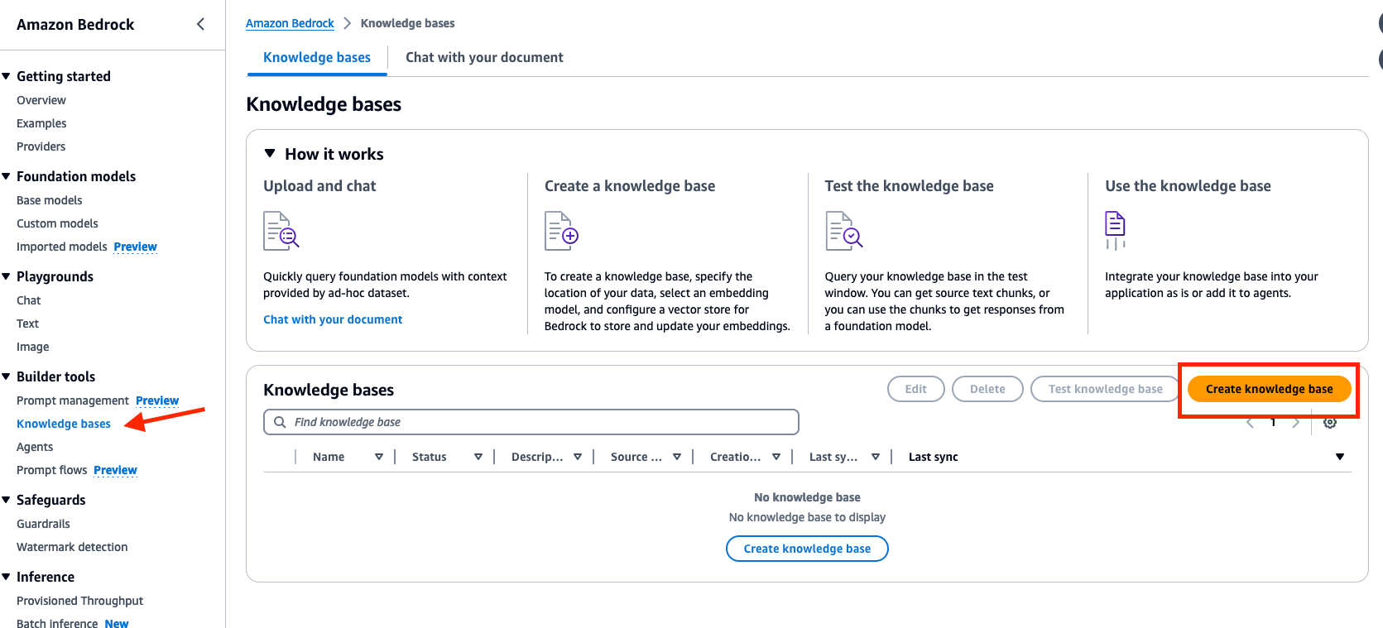Image resolution: width=1383 pixels, height=628 pixels.
Task: Open Prompt management in sidebar
Action: [73, 400]
